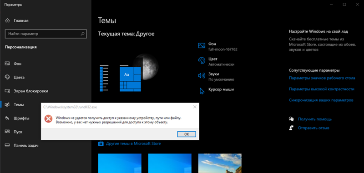Open Параметры высокой контрастности link
The height and width of the screenshot is (173, 364).
pos(322,89)
